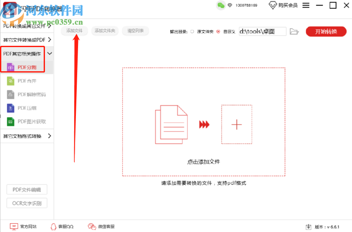Open OCR文字识别 button
Screen dimensions: 352x232
coord(27,203)
